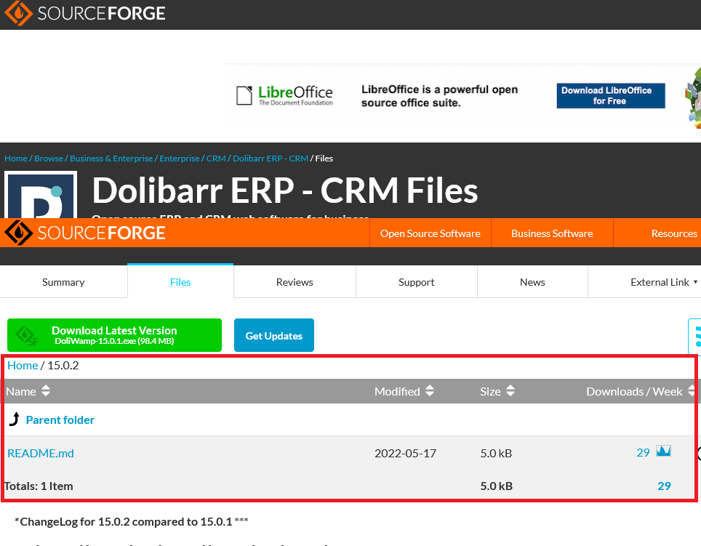Select the Files tab
This screenshot has height=546, width=701.
(x=180, y=282)
